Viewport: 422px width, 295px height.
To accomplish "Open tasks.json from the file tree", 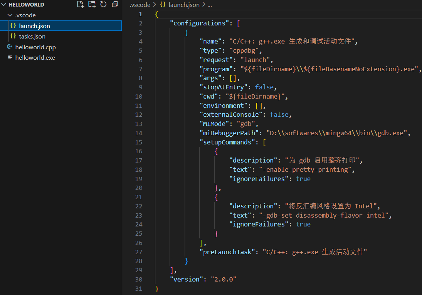I will pos(32,36).
